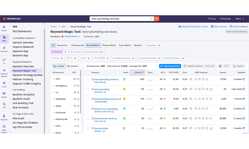This screenshot has width=249, height=149.
Task: Switch to Questions tab
Action: (62, 45)
